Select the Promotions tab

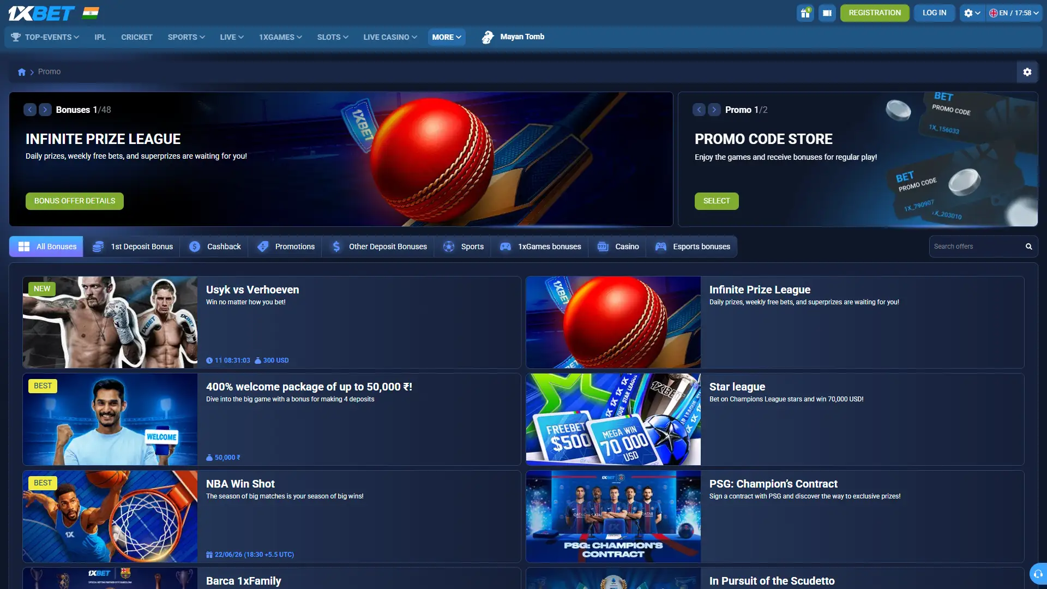click(286, 247)
